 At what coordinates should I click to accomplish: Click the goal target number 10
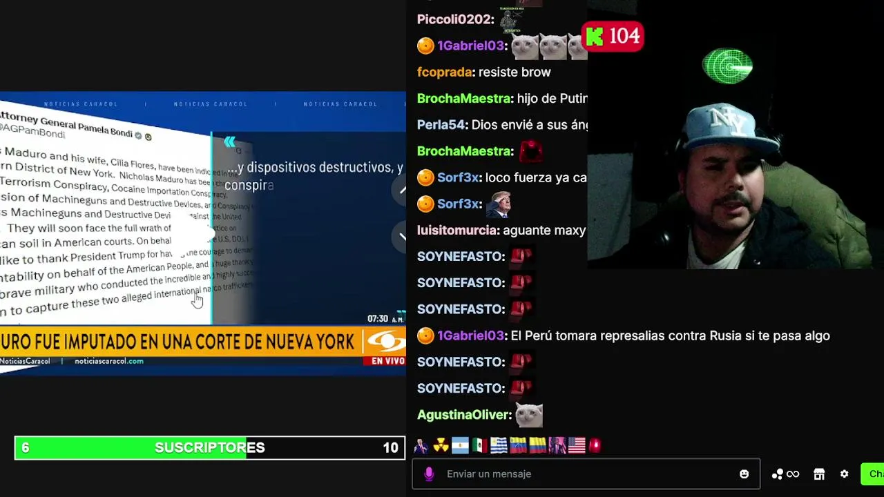(x=390, y=447)
